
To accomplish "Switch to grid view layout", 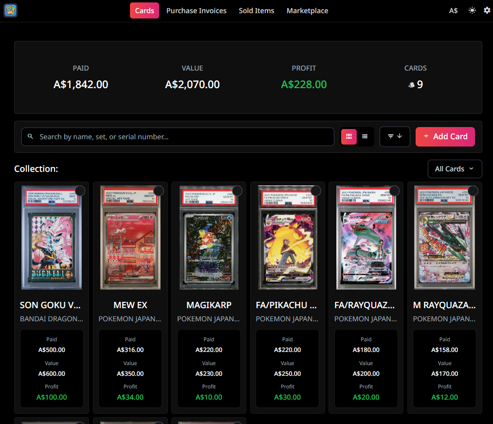I will [x=349, y=137].
